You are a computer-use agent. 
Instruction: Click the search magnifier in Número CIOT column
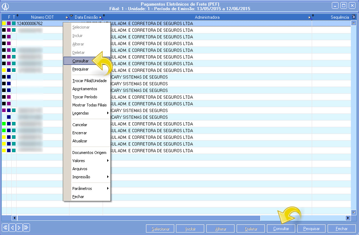[x=67, y=17]
